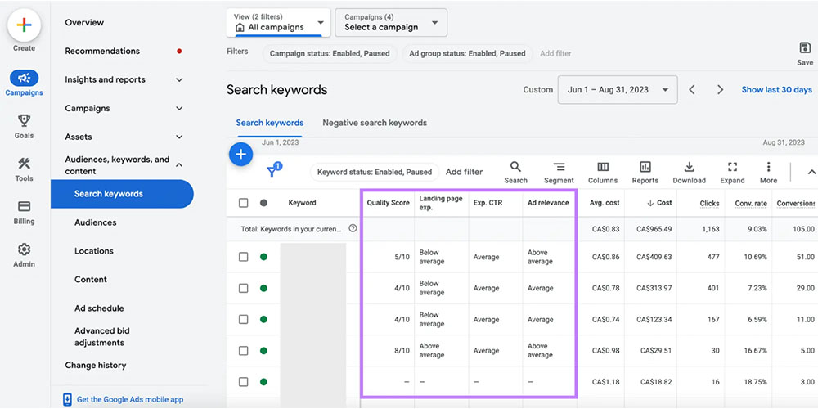Open the Select a campaign dropdown
818x409 pixels.
click(x=391, y=22)
